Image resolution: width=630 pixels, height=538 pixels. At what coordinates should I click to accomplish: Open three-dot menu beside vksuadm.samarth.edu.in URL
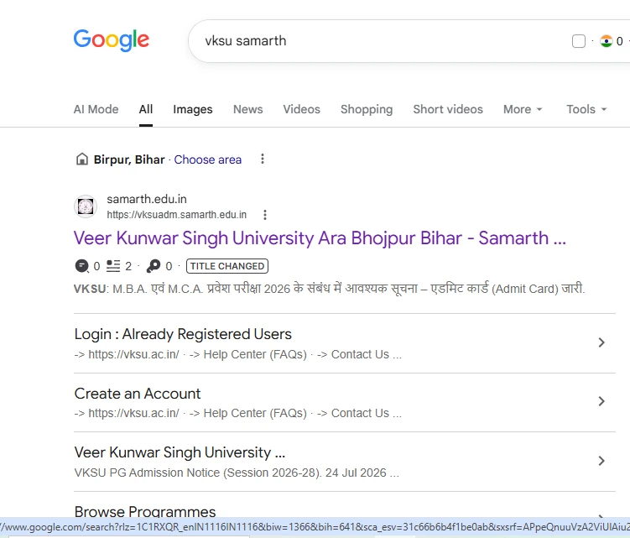(265, 215)
